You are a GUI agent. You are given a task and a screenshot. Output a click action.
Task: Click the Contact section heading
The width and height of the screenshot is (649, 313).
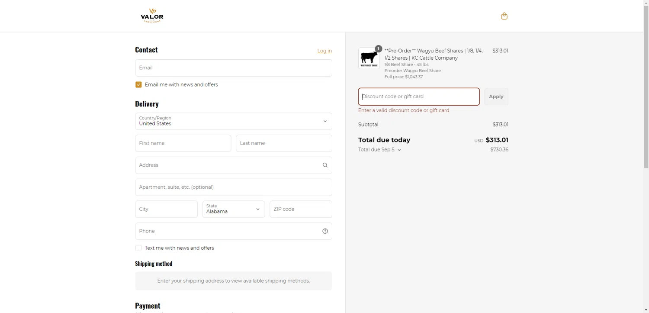coord(146,50)
